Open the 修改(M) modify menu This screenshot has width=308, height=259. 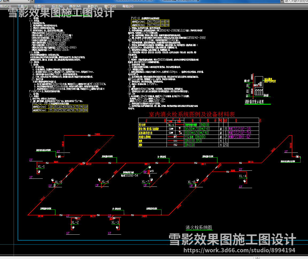point(75,6)
